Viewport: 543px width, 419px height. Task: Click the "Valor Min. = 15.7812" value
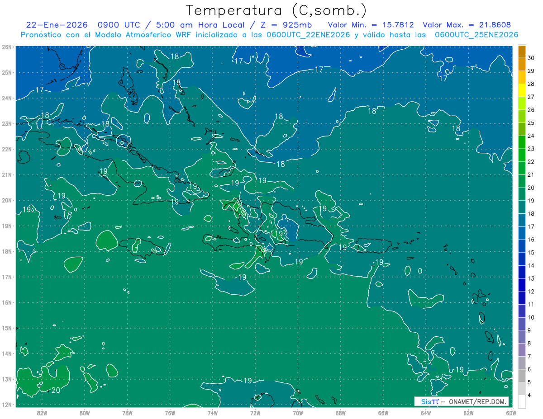(x=371, y=25)
